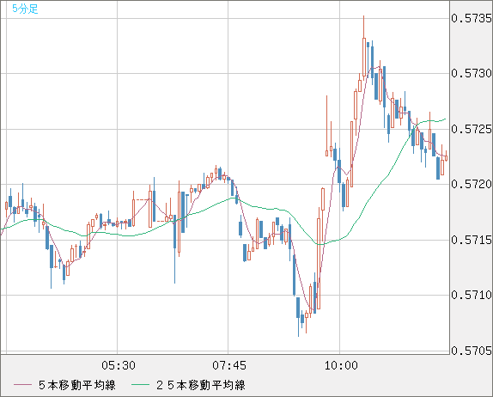Select the 0.5710 price axis label
This screenshot has height=397, width=493.
coord(472,295)
